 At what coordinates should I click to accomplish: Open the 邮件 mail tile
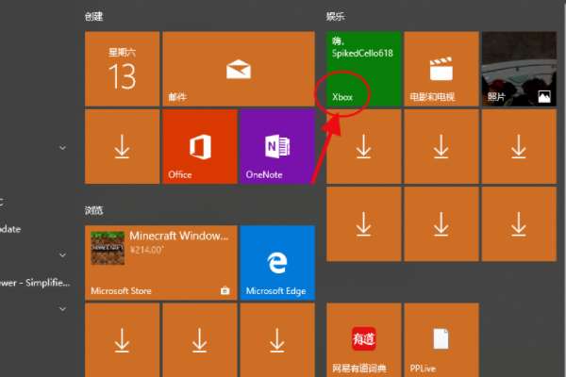pos(239,69)
